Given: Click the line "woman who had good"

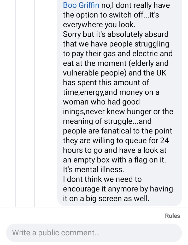Looking at the screenshot, I should (x=101, y=102).
